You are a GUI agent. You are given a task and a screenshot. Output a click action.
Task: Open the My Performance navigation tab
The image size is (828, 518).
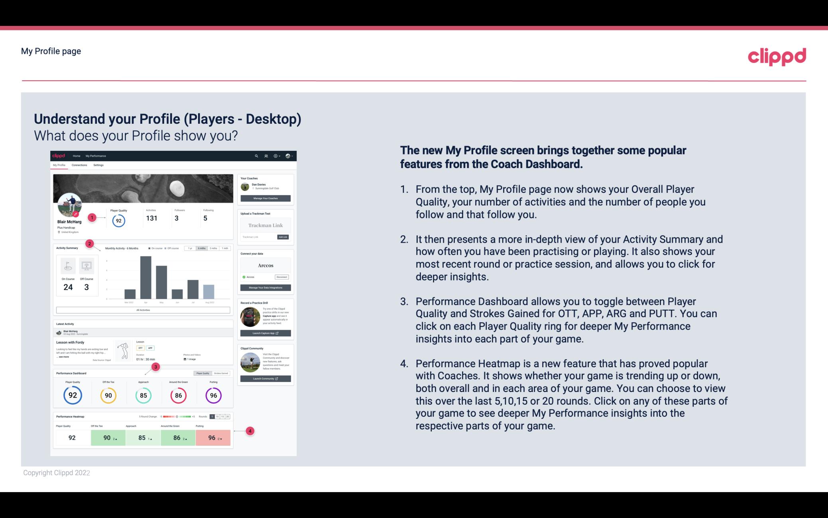point(96,156)
